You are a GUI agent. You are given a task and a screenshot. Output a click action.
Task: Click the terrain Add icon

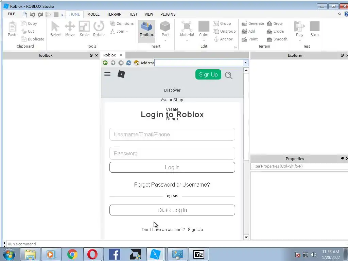pyautogui.click(x=244, y=31)
